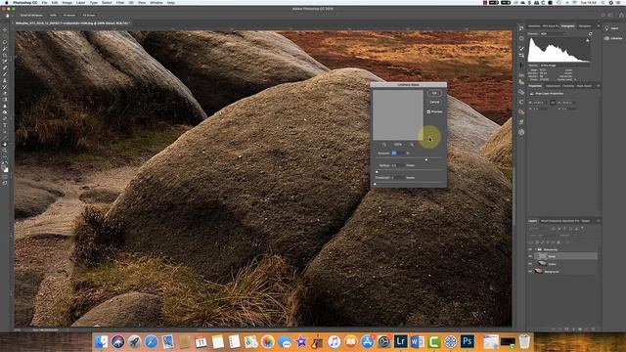Click the lock all layer icon
The width and height of the screenshot is (626, 352).
point(559,242)
